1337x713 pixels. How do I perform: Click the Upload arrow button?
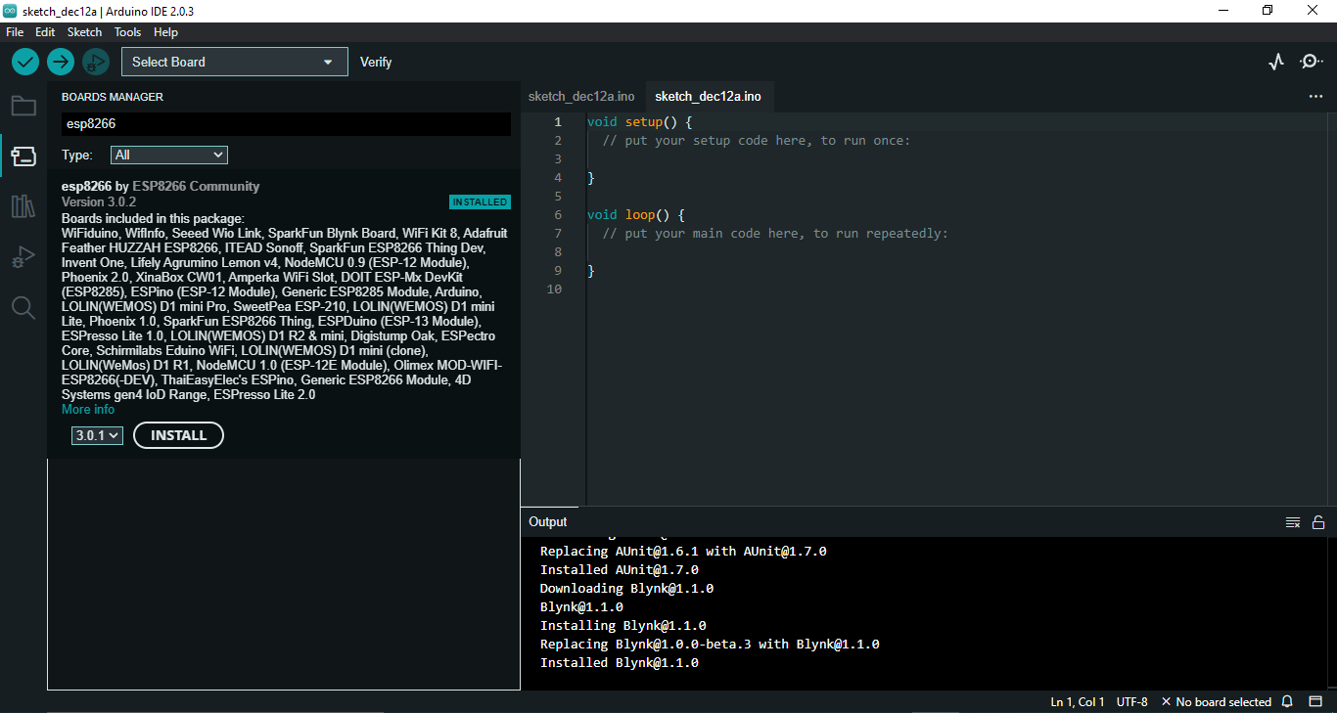[61, 62]
